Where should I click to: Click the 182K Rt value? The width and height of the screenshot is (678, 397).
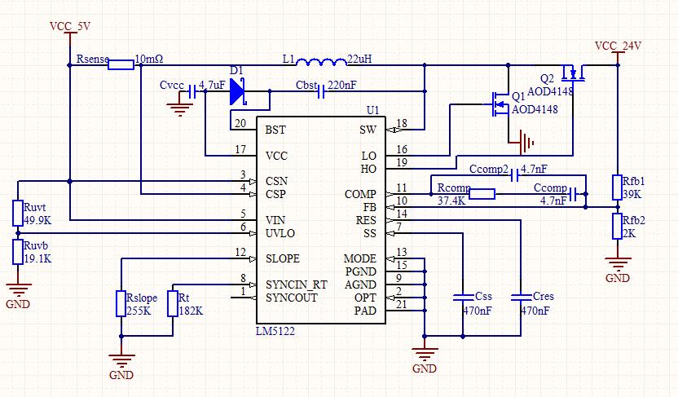pos(191,311)
